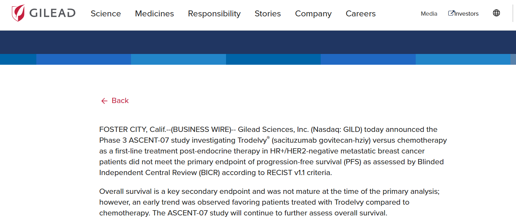The height and width of the screenshot is (221, 516).
Task: Click the left arrow icon before Back
Action: coord(104,101)
